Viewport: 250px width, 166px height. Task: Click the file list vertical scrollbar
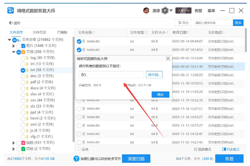[x=246, y=40]
